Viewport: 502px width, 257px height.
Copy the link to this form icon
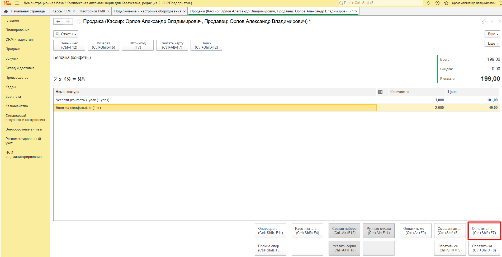click(x=484, y=21)
